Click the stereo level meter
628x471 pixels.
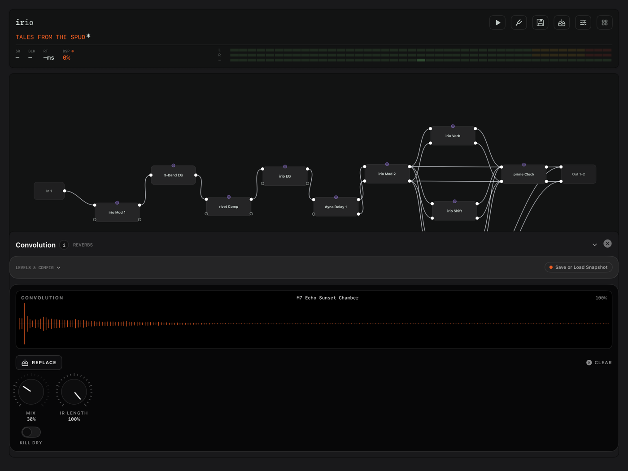[x=421, y=55]
